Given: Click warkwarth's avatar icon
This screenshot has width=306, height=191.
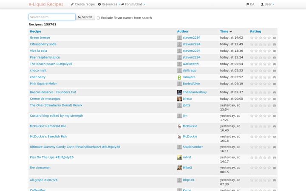Looking at the screenshot, I should pyautogui.click(x=179, y=64).
